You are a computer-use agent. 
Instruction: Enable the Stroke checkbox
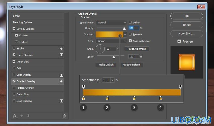14,48
